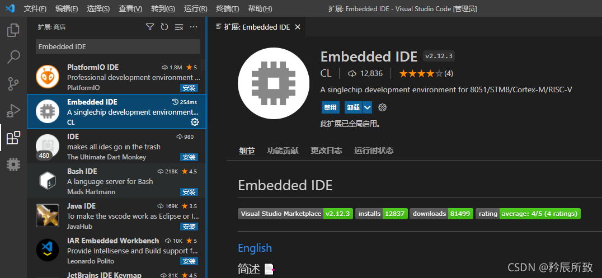
Task: Click the CL publisher name link
Action: pyautogui.click(x=326, y=73)
